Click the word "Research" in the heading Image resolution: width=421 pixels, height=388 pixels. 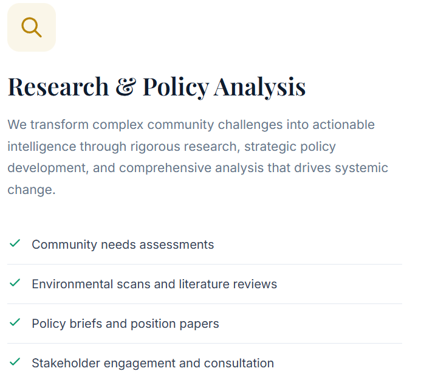point(58,87)
